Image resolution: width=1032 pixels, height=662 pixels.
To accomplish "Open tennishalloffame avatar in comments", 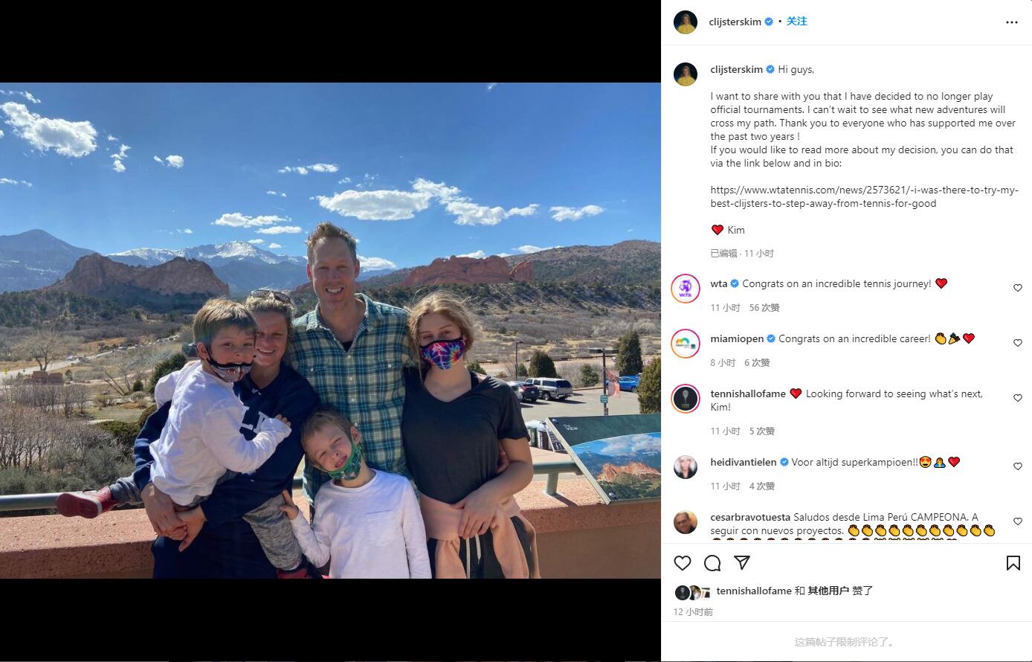I will point(686,398).
